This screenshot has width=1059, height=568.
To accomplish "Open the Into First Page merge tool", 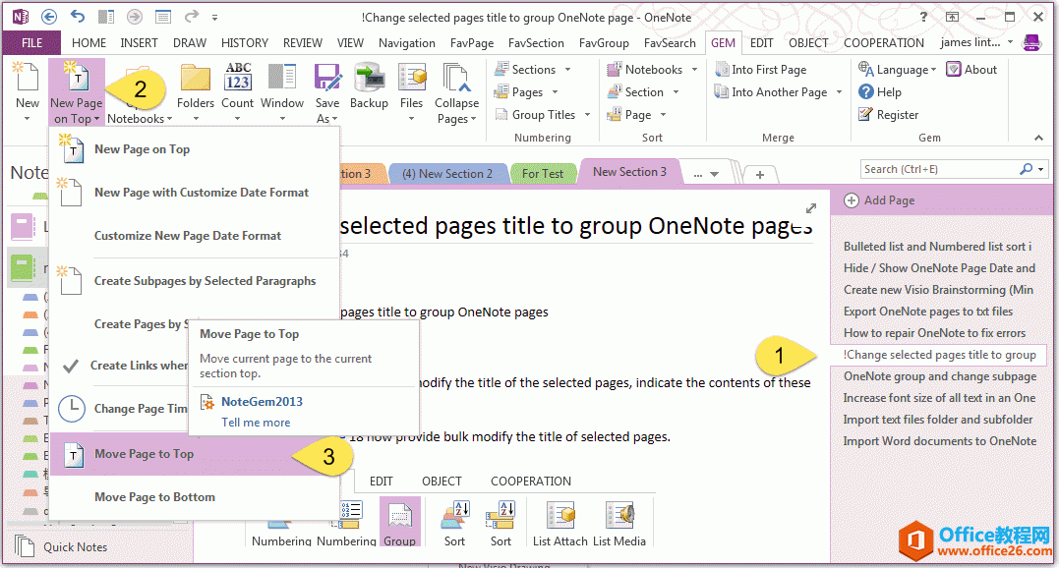I will (765, 69).
